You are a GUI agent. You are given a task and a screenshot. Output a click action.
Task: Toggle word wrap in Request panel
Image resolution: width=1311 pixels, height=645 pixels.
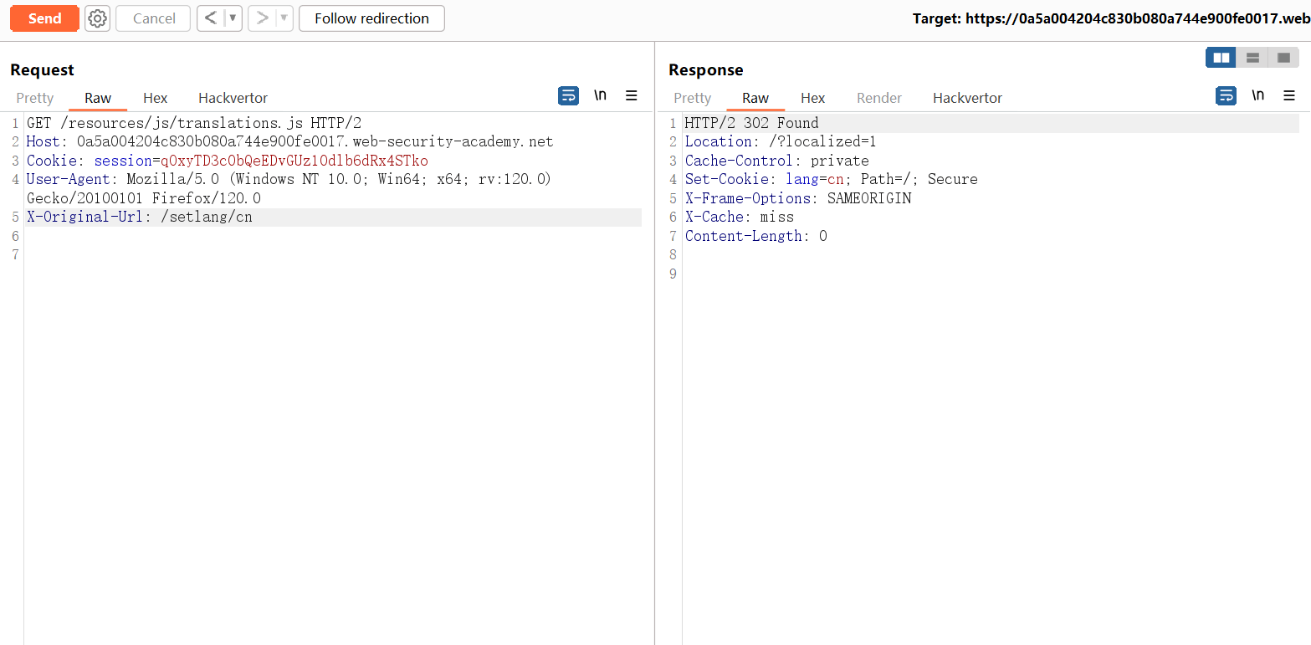pos(568,95)
